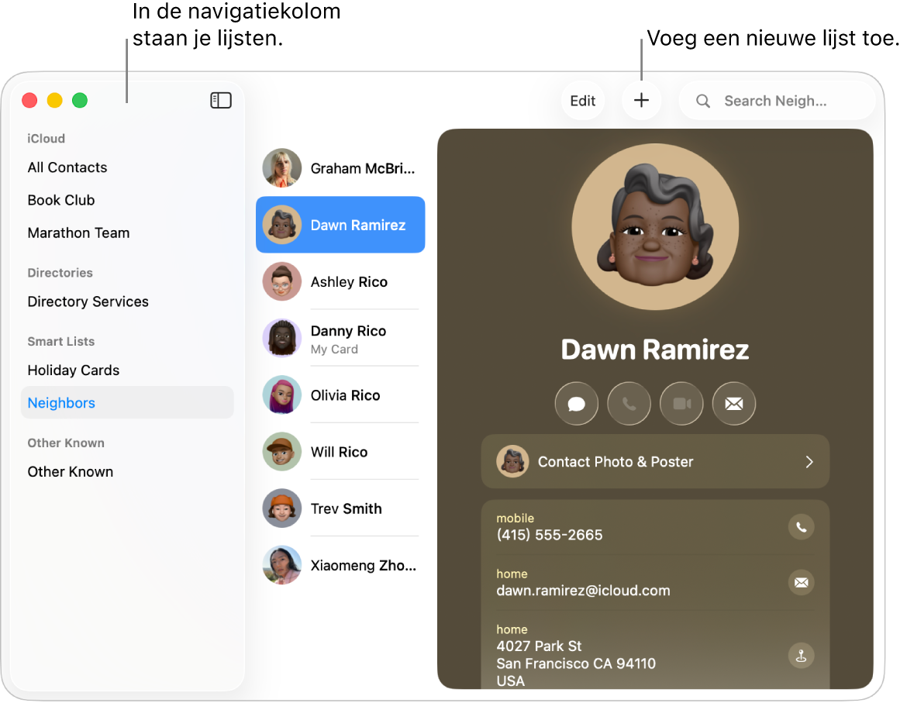
Task: Toggle the sidebar with the panel icon
Action: coord(220,101)
